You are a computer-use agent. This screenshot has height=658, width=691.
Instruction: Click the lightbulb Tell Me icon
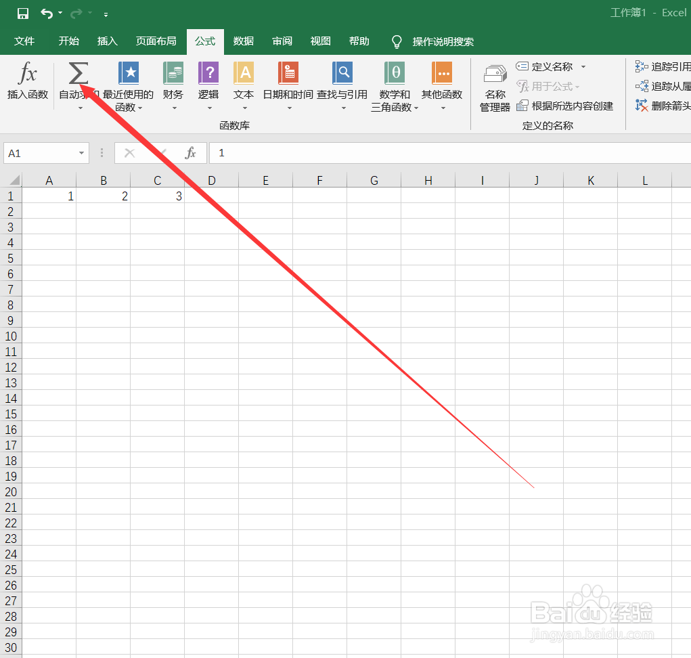[x=397, y=42]
